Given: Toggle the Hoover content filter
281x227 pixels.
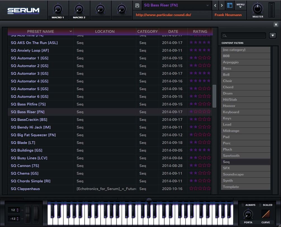Looking at the screenshot, I should tap(245, 106).
